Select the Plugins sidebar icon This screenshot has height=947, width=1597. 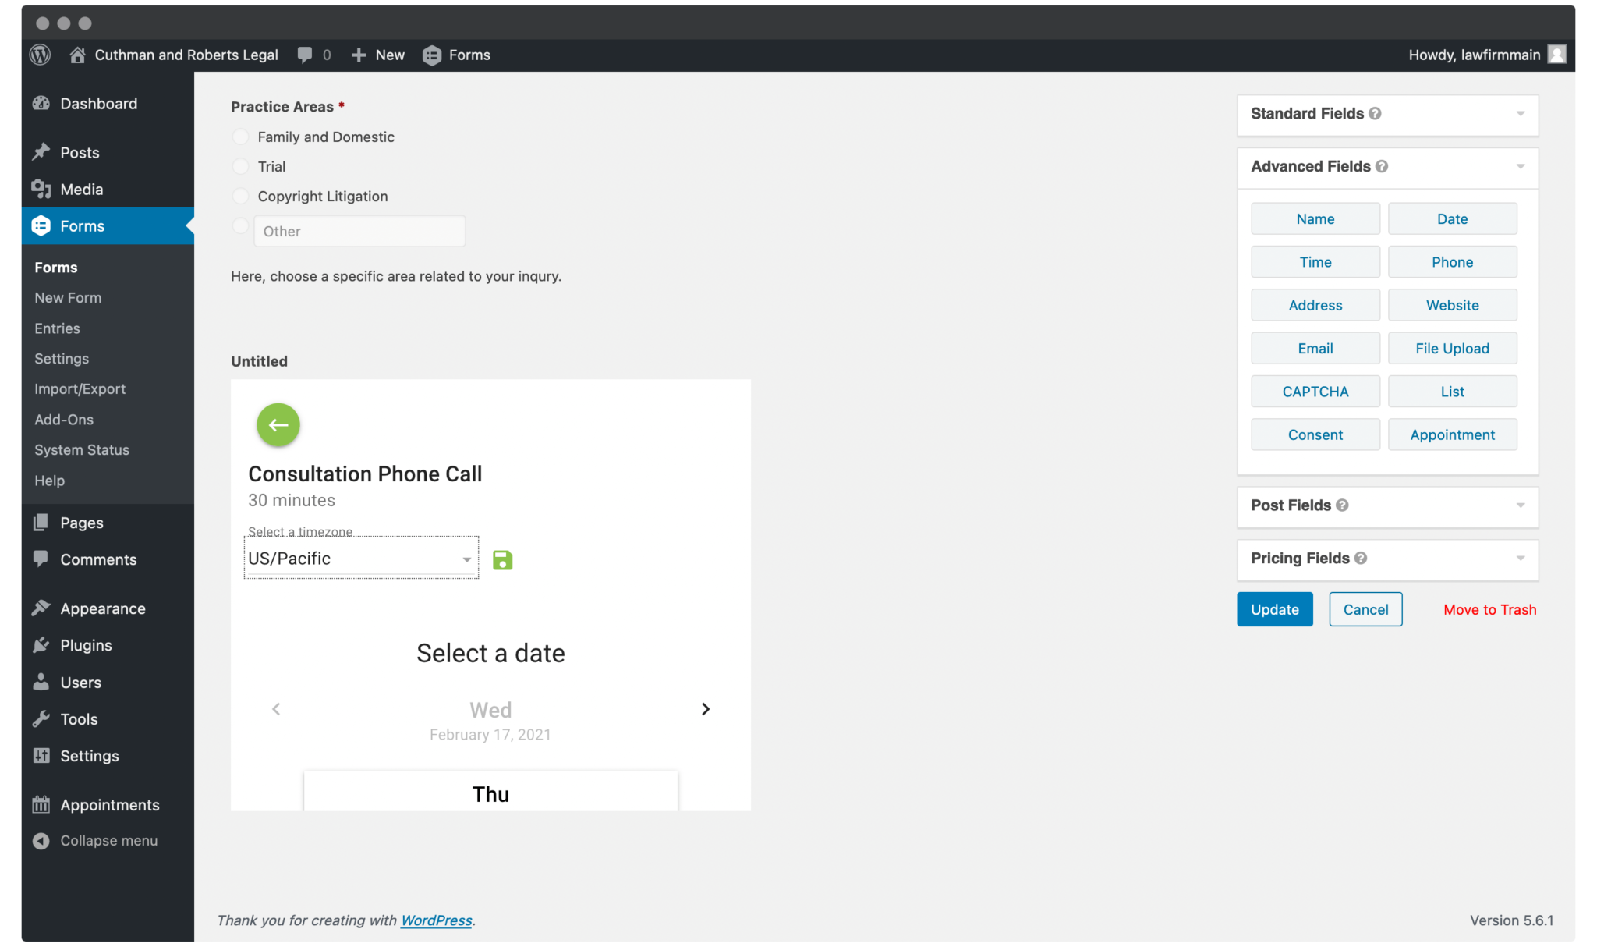pyautogui.click(x=42, y=645)
